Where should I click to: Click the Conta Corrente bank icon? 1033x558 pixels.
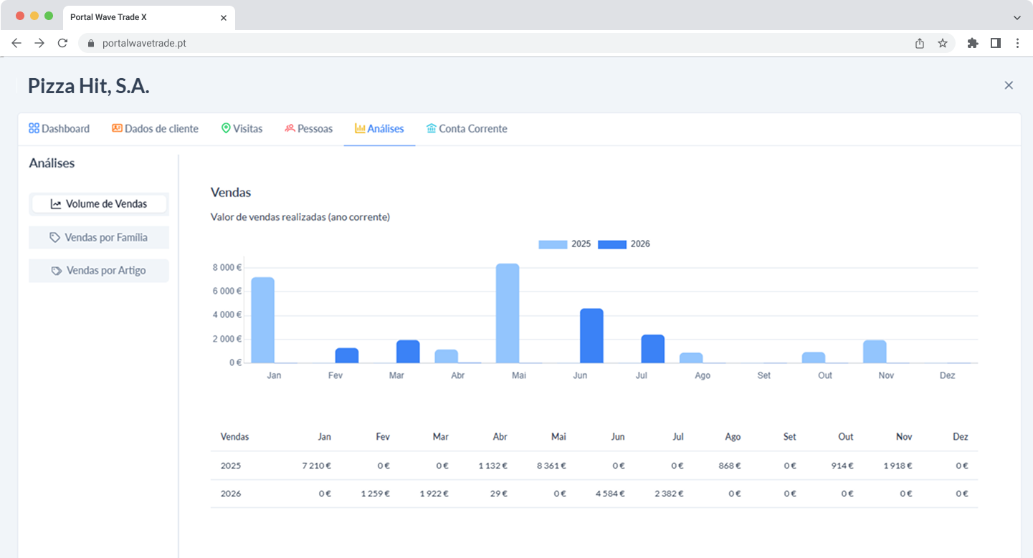pos(432,128)
